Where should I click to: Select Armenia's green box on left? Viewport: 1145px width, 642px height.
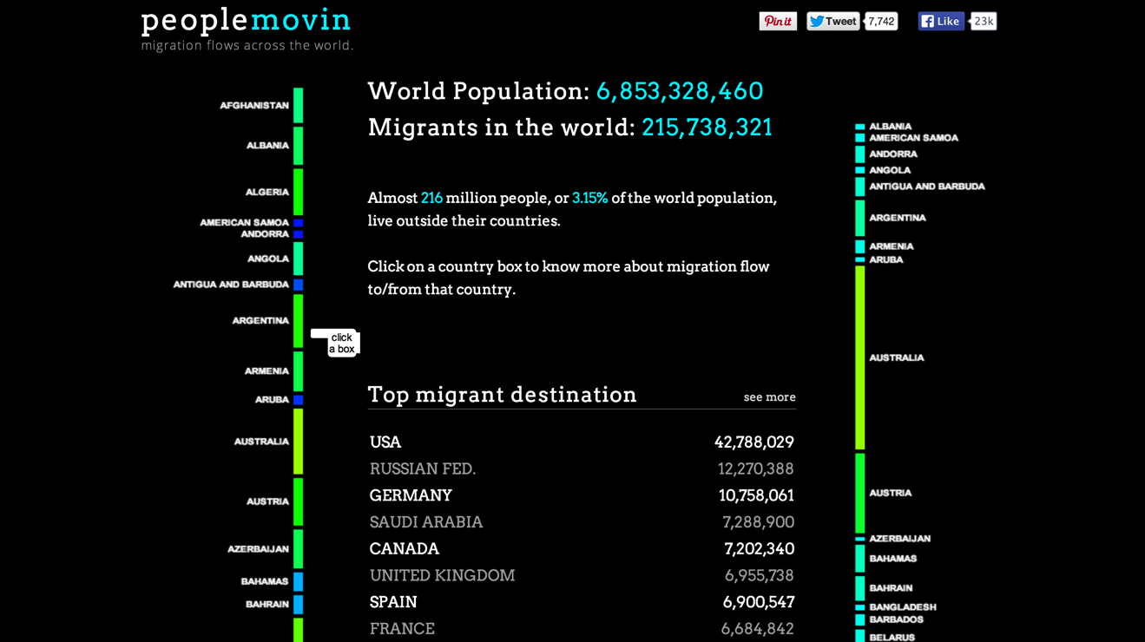[299, 371]
